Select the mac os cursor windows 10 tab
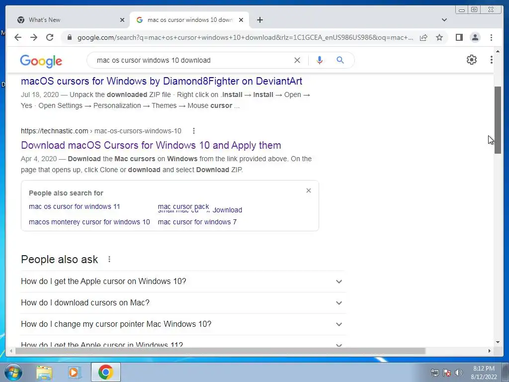The image size is (509, 382). click(x=189, y=20)
